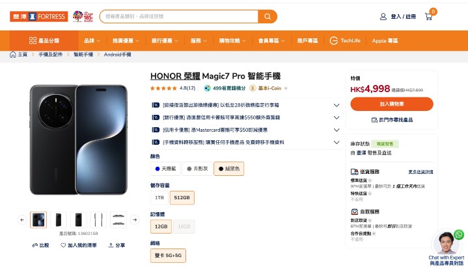
Task: Expand the 銀行優惠 promotion row
Action: tap(336, 118)
